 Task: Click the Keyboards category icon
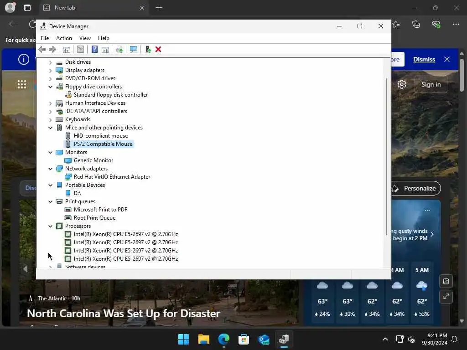pos(59,119)
